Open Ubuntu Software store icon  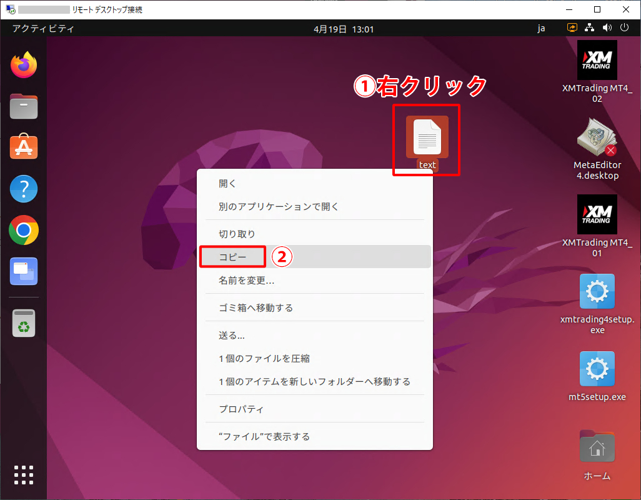[24, 147]
